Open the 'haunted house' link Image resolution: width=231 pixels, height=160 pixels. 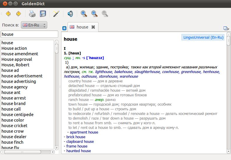(79, 151)
